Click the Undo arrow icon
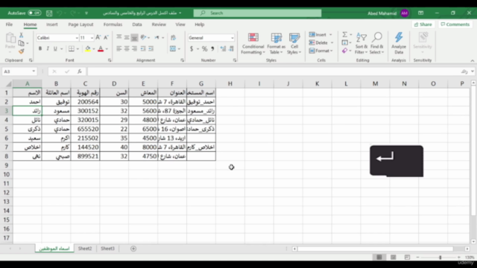 (60, 13)
